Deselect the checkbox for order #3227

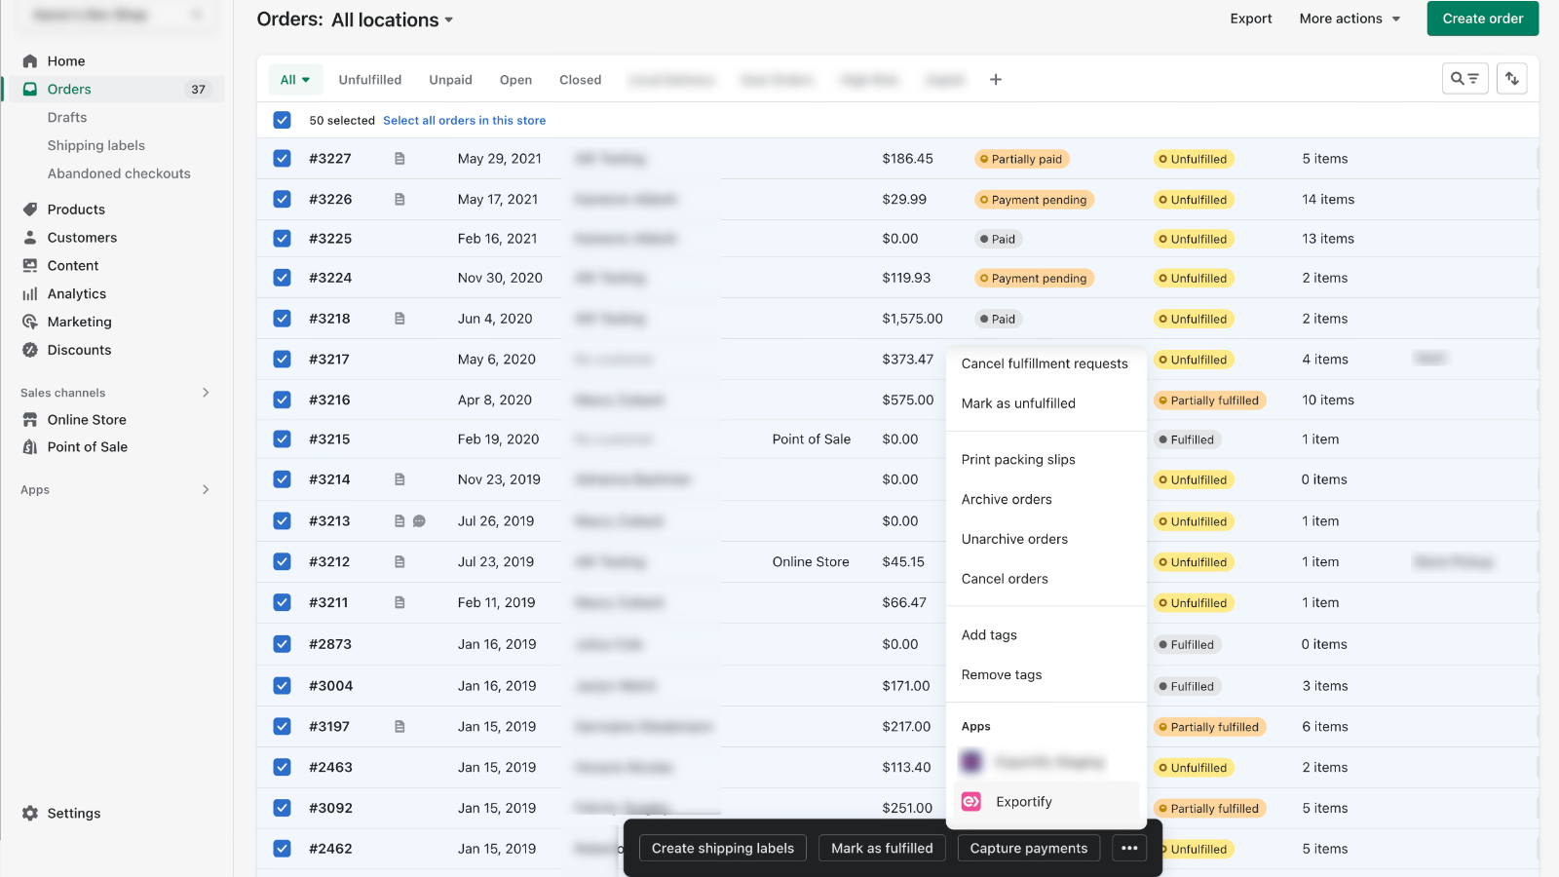click(x=282, y=158)
